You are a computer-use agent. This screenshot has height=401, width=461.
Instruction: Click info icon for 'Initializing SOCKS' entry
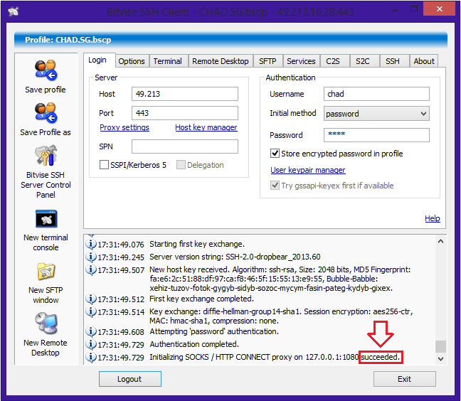click(x=91, y=357)
